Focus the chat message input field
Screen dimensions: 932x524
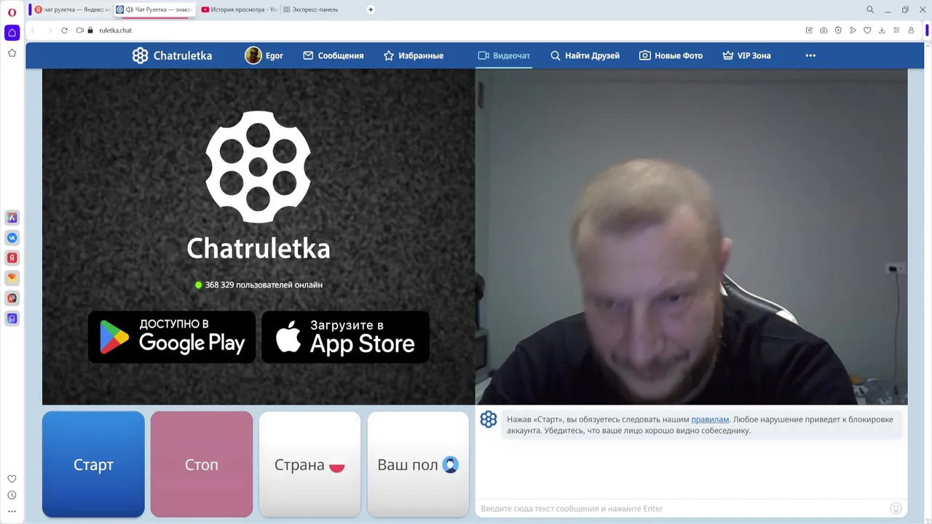[x=683, y=508]
